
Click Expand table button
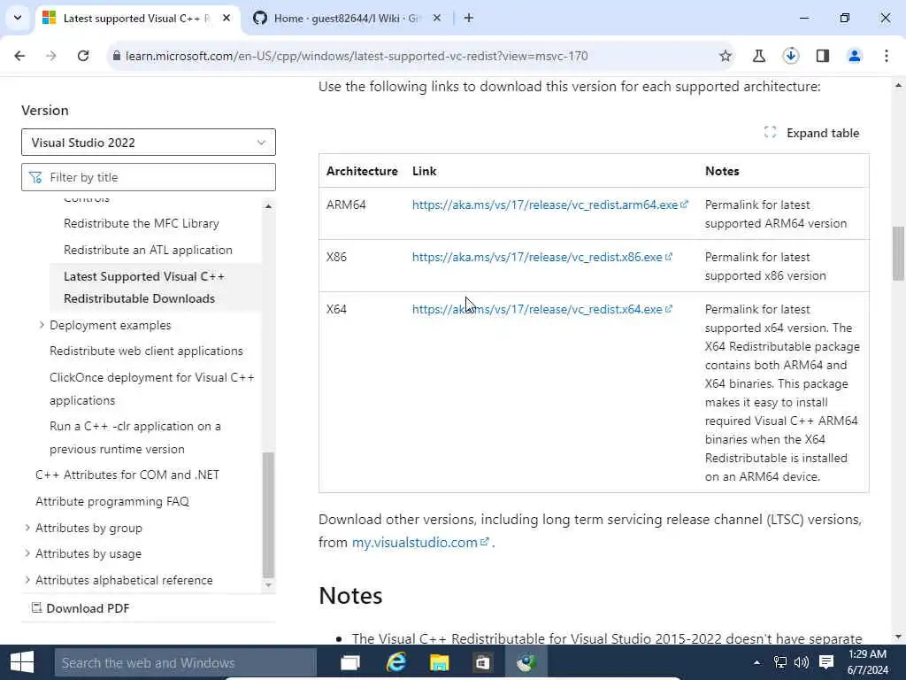(x=811, y=133)
